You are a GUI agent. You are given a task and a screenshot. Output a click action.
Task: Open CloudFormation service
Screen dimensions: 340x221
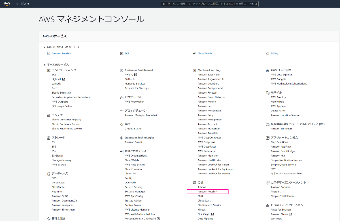point(134,169)
